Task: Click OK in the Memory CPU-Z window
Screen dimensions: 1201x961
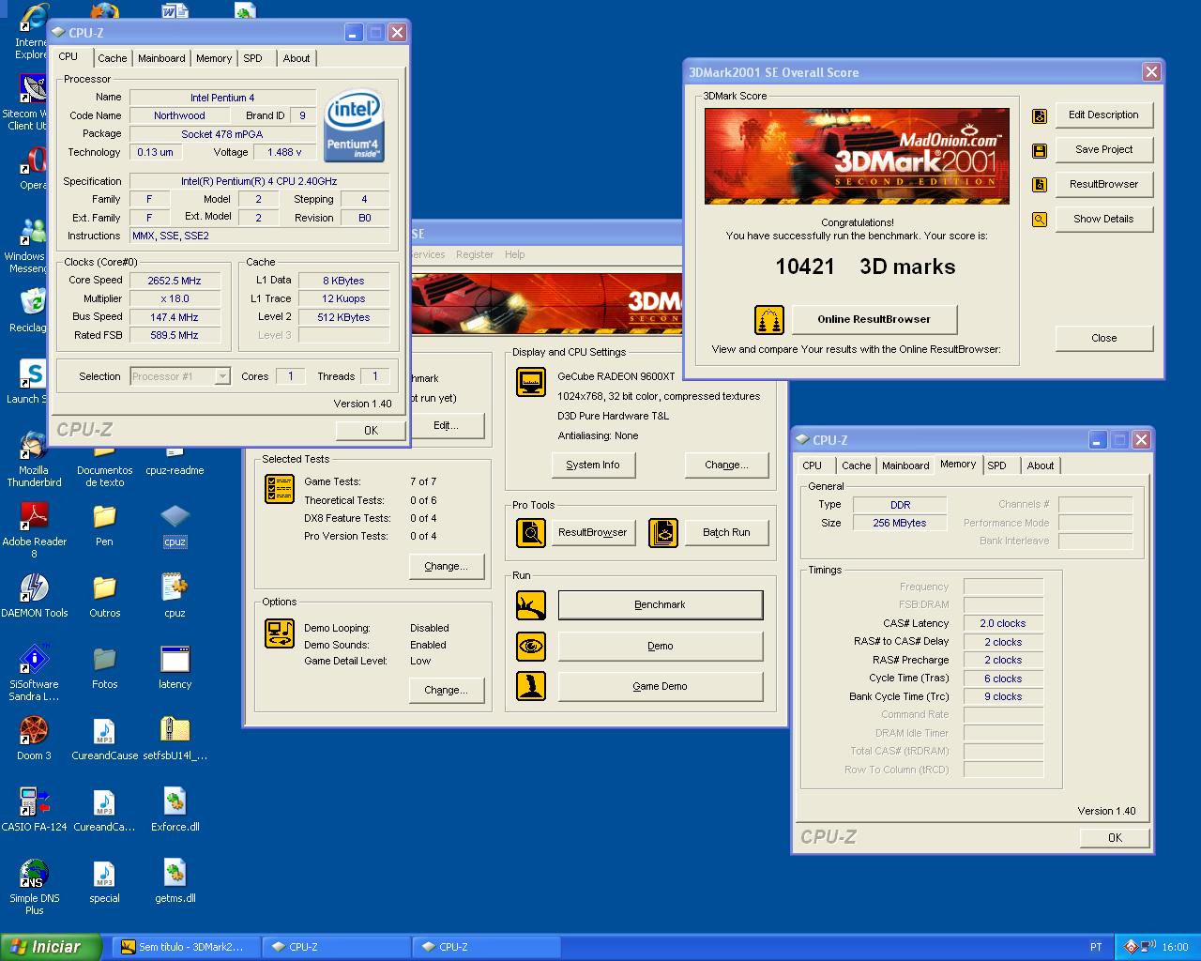Action: tap(1115, 838)
